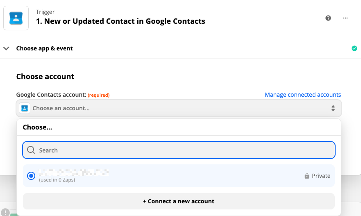The image size is (361, 216).
Task: Click the lock icon beside Private
Action: (307, 176)
